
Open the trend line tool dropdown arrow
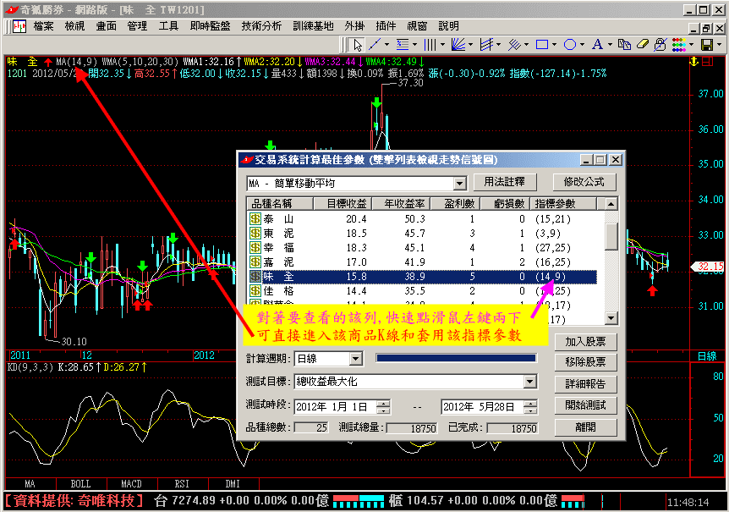(386, 45)
